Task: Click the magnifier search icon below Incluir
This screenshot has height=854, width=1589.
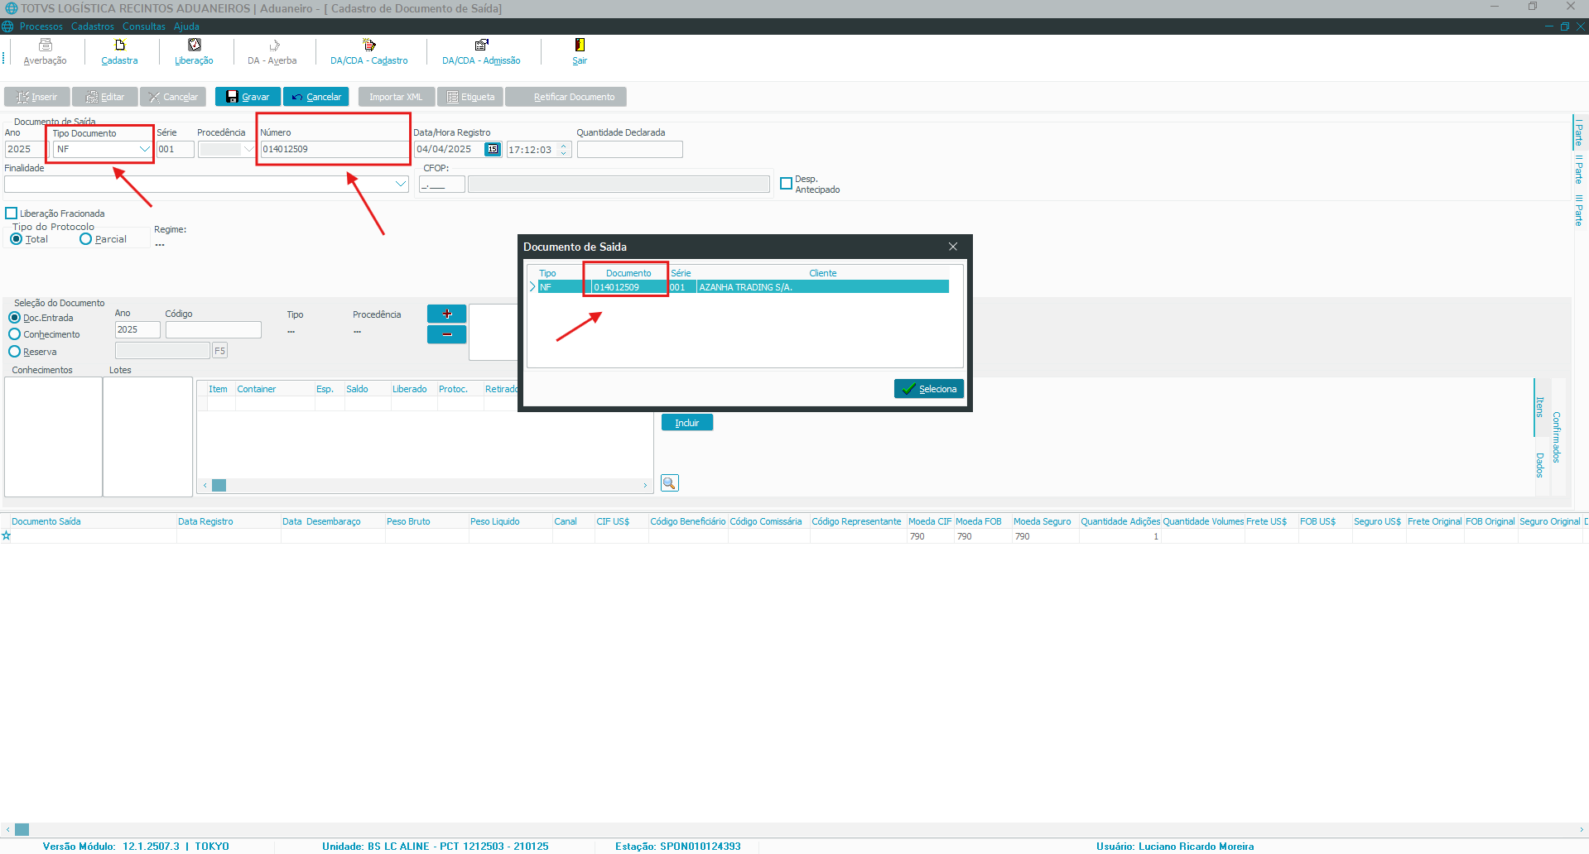Action: click(670, 483)
